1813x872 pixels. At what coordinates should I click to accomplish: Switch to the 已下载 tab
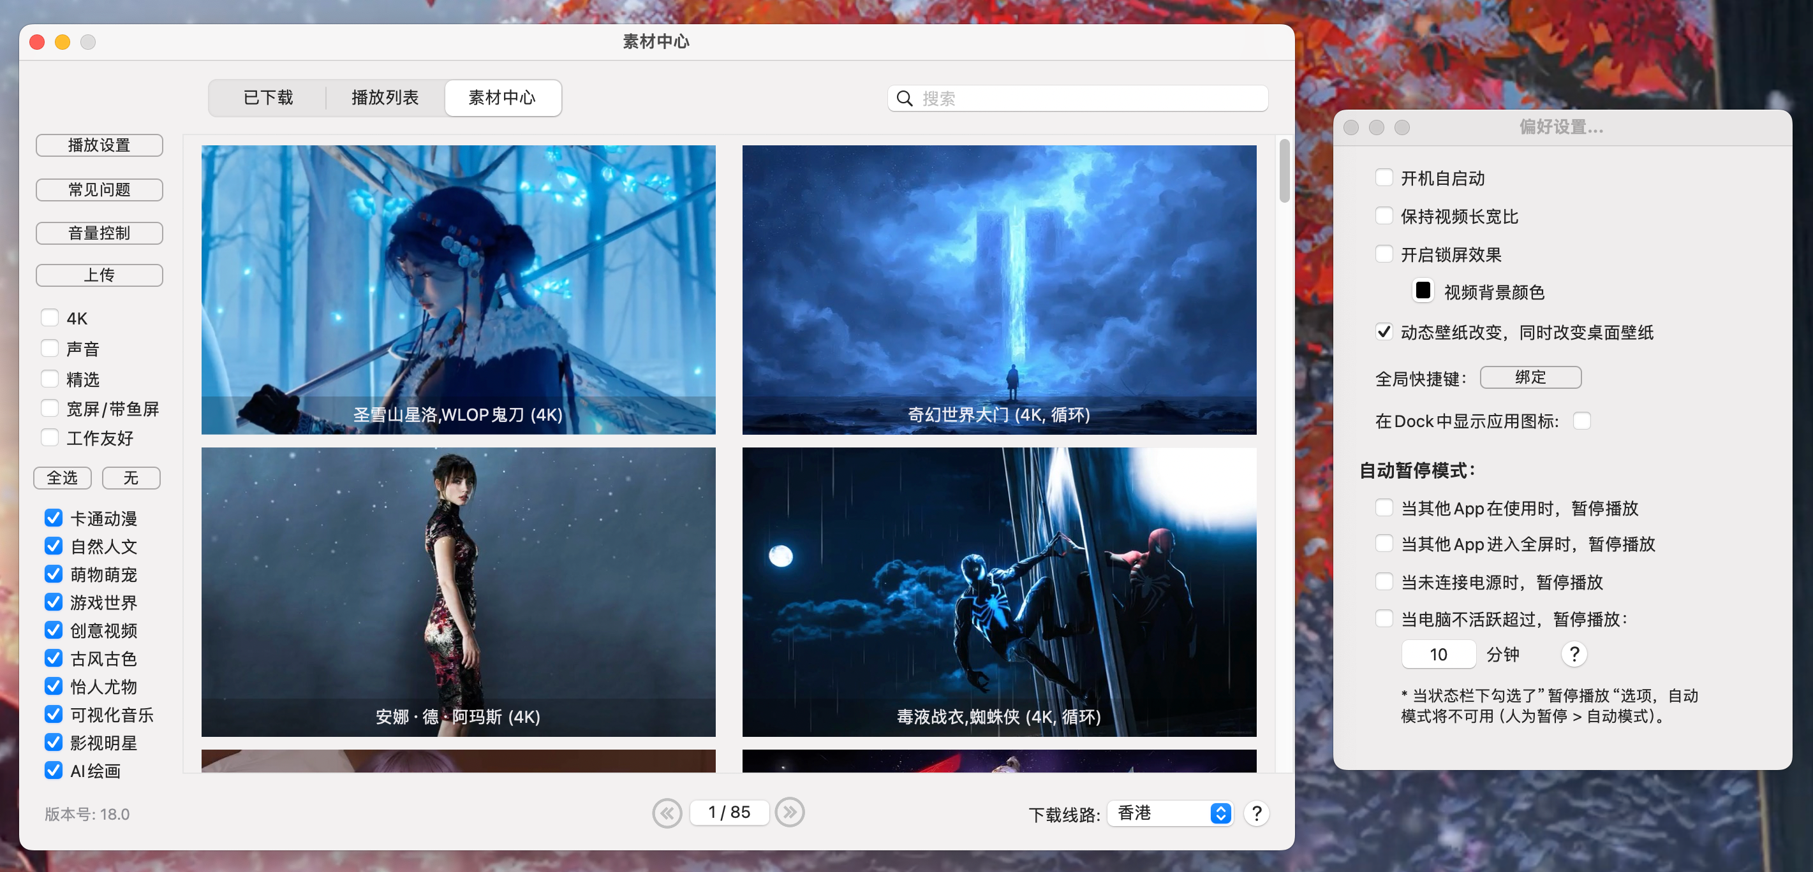click(x=266, y=97)
